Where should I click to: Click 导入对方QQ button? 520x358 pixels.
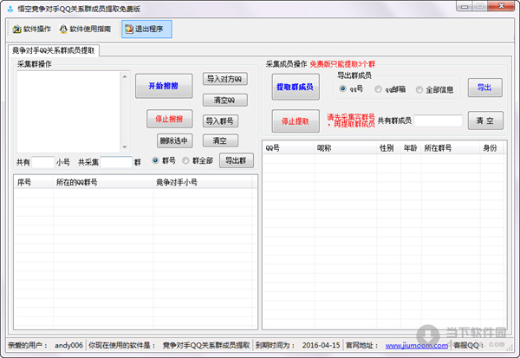pyautogui.click(x=224, y=79)
